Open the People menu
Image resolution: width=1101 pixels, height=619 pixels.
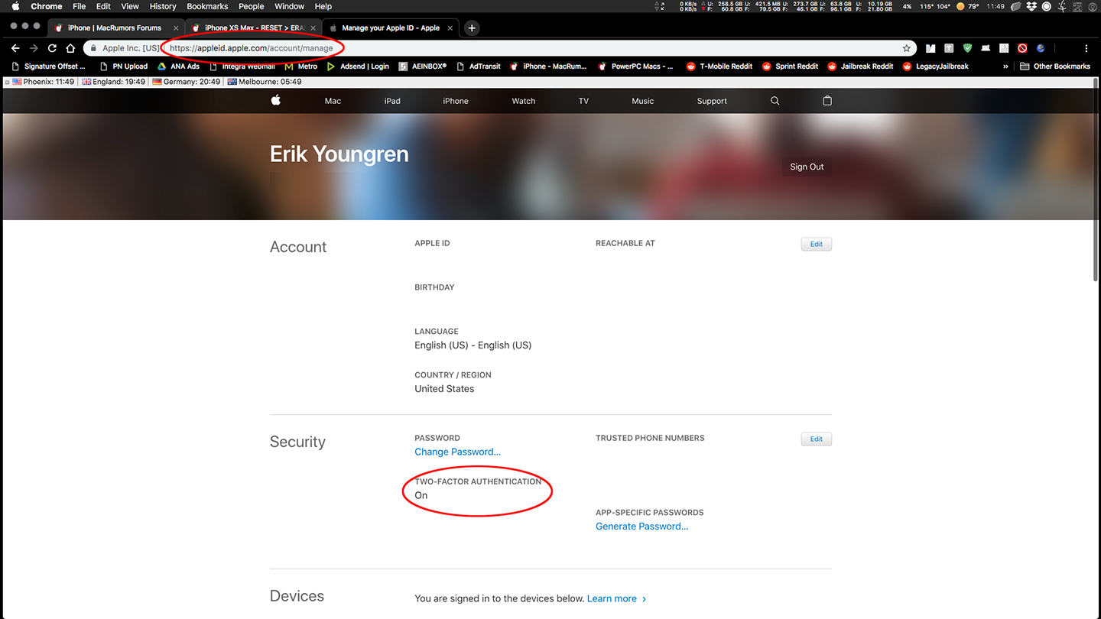point(251,6)
